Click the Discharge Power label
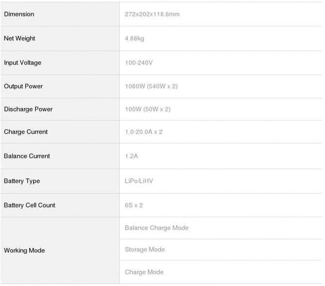 tap(28, 109)
